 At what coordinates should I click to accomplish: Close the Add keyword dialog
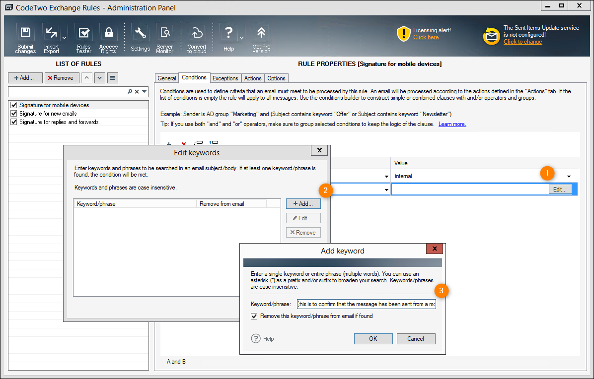tap(435, 249)
